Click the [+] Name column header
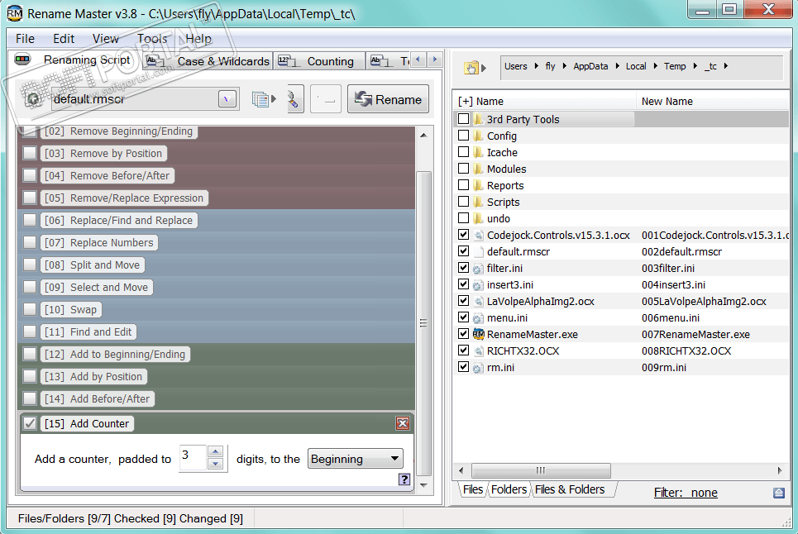Viewport: 798px width, 534px height. click(544, 101)
